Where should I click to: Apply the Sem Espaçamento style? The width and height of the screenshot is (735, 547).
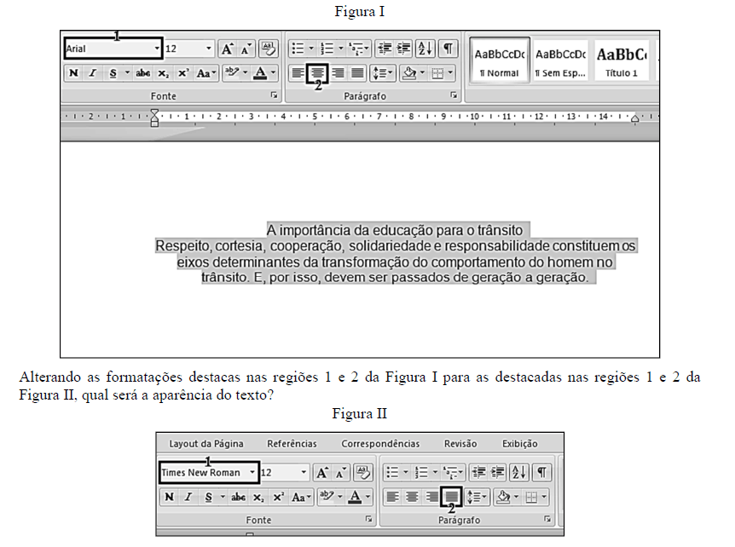click(x=560, y=60)
